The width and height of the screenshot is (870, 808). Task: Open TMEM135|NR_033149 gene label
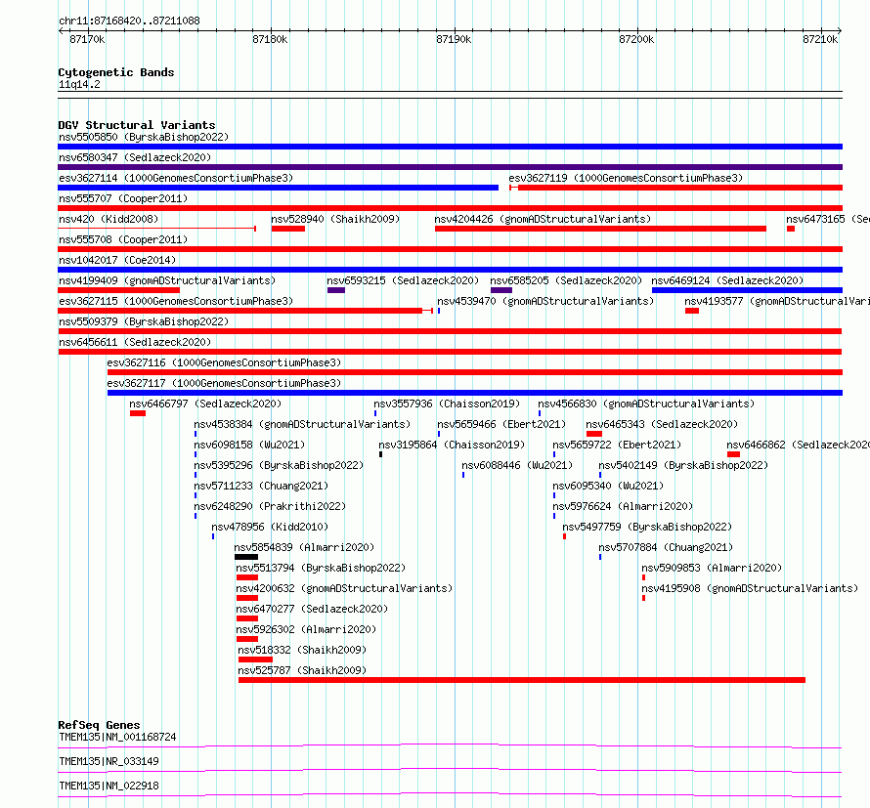[109, 761]
